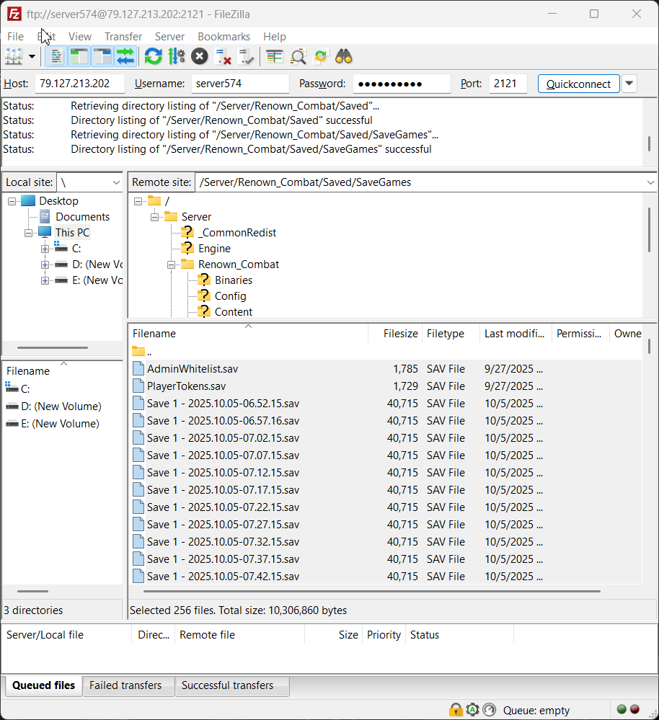This screenshot has height=720, width=659.
Task: Collapse the Renown_Combat folder in remote tree
Action: (x=172, y=265)
